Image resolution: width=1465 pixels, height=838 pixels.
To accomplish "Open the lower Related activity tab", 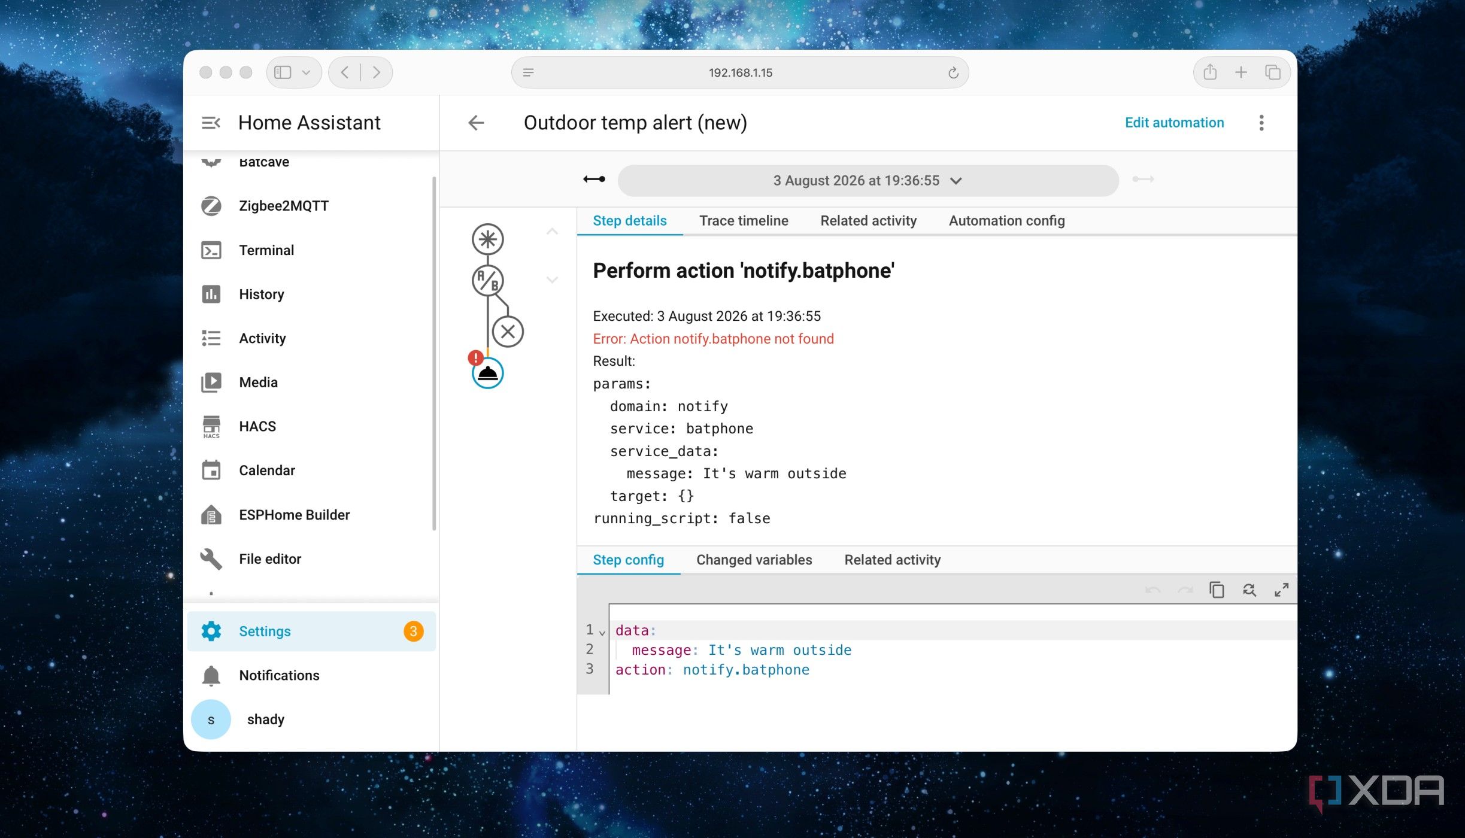I will 892,560.
